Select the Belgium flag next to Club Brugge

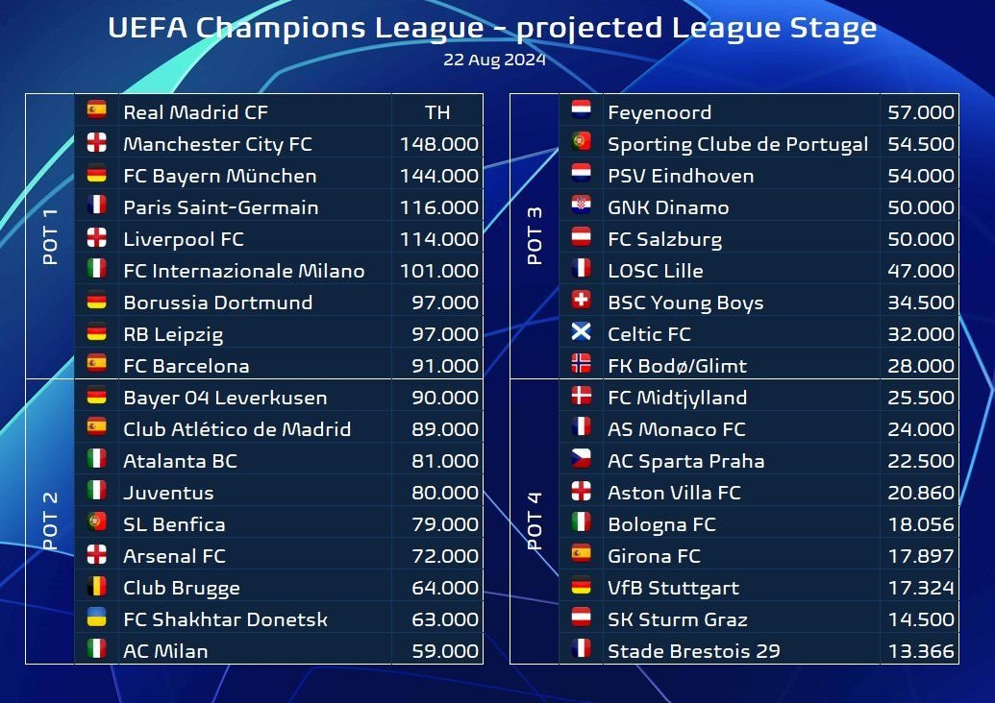pyautogui.click(x=96, y=585)
